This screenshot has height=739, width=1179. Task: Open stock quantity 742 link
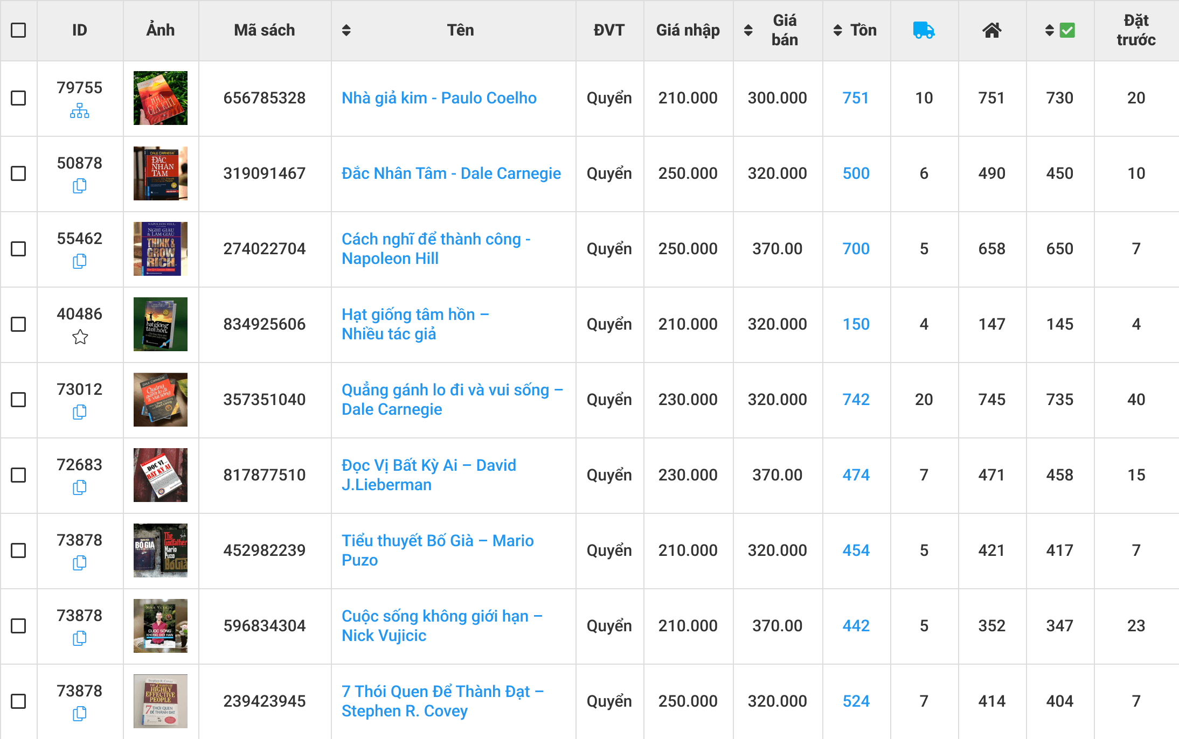856,400
